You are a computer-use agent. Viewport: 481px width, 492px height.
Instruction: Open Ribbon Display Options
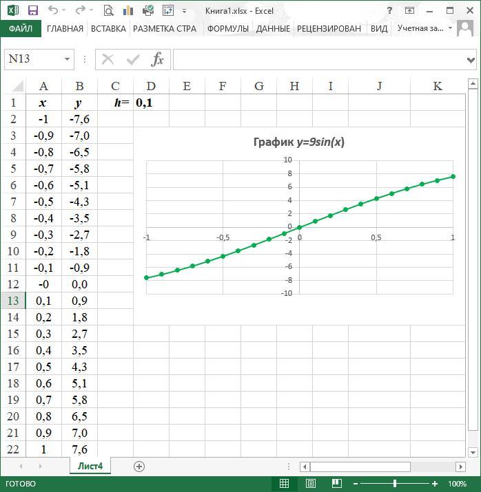[409, 11]
